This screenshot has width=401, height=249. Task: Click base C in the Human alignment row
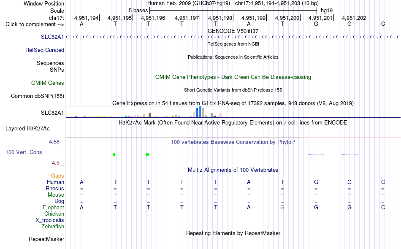click(x=383, y=182)
